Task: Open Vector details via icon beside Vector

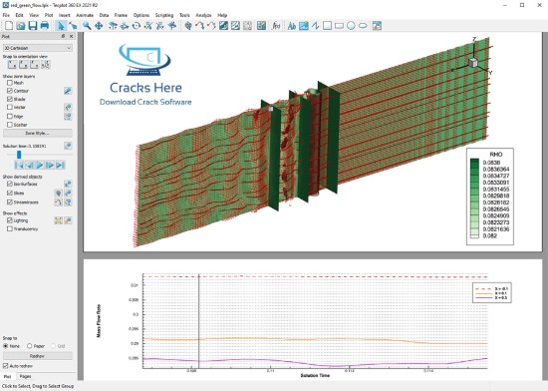Action: [x=68, y=108]
